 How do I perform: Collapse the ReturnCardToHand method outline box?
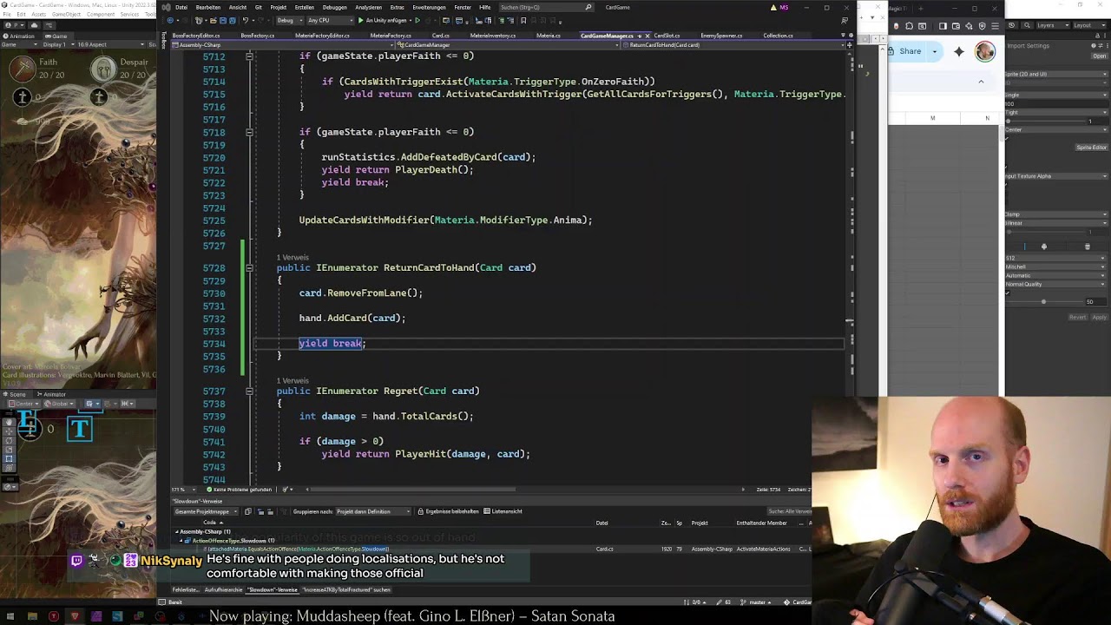(x=249, y=268)
